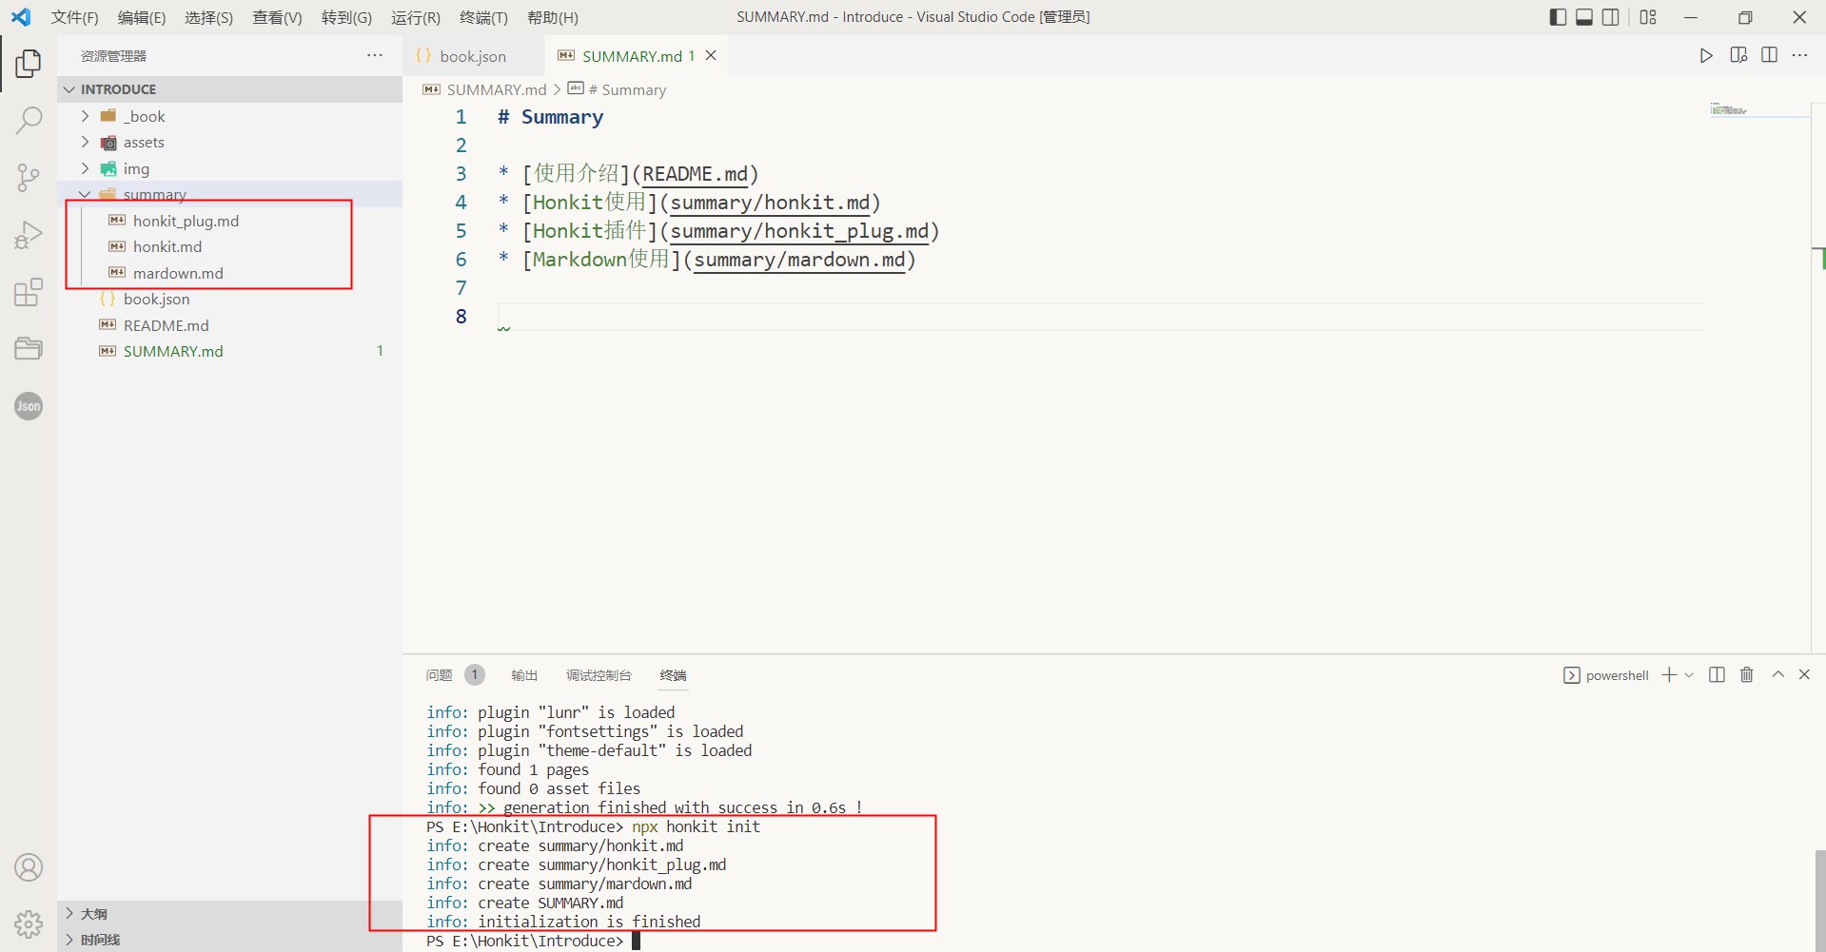Open the Search view in activity bar
The image size is (1826, 952).
click(x=29, y=121)
